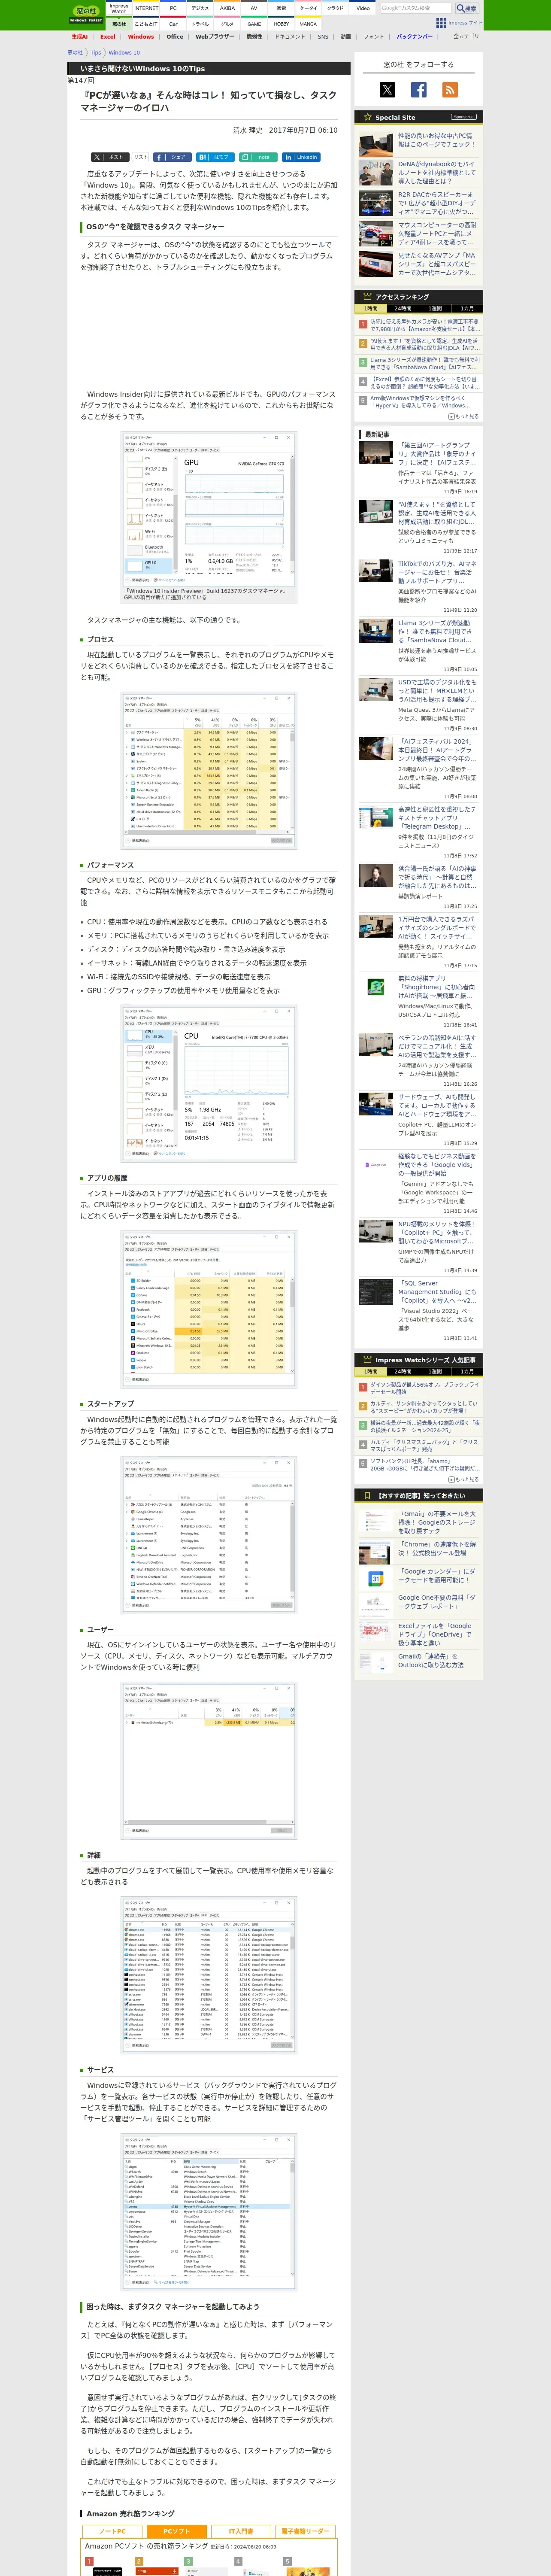Open thumbnail for 第三回AIアートグランプリ article
The image size is (551, 2576).
coord(376,453)
